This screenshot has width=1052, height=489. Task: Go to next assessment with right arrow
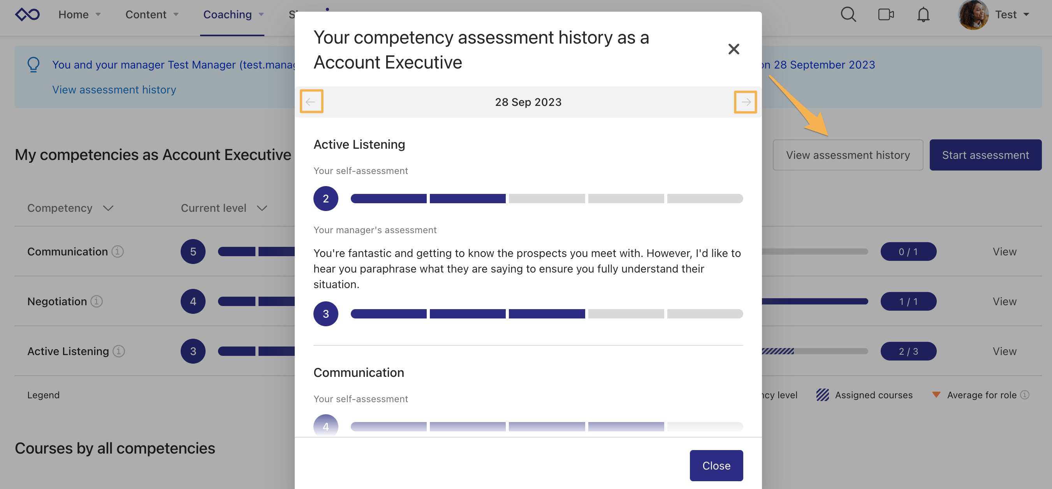[x=746, y=102]
